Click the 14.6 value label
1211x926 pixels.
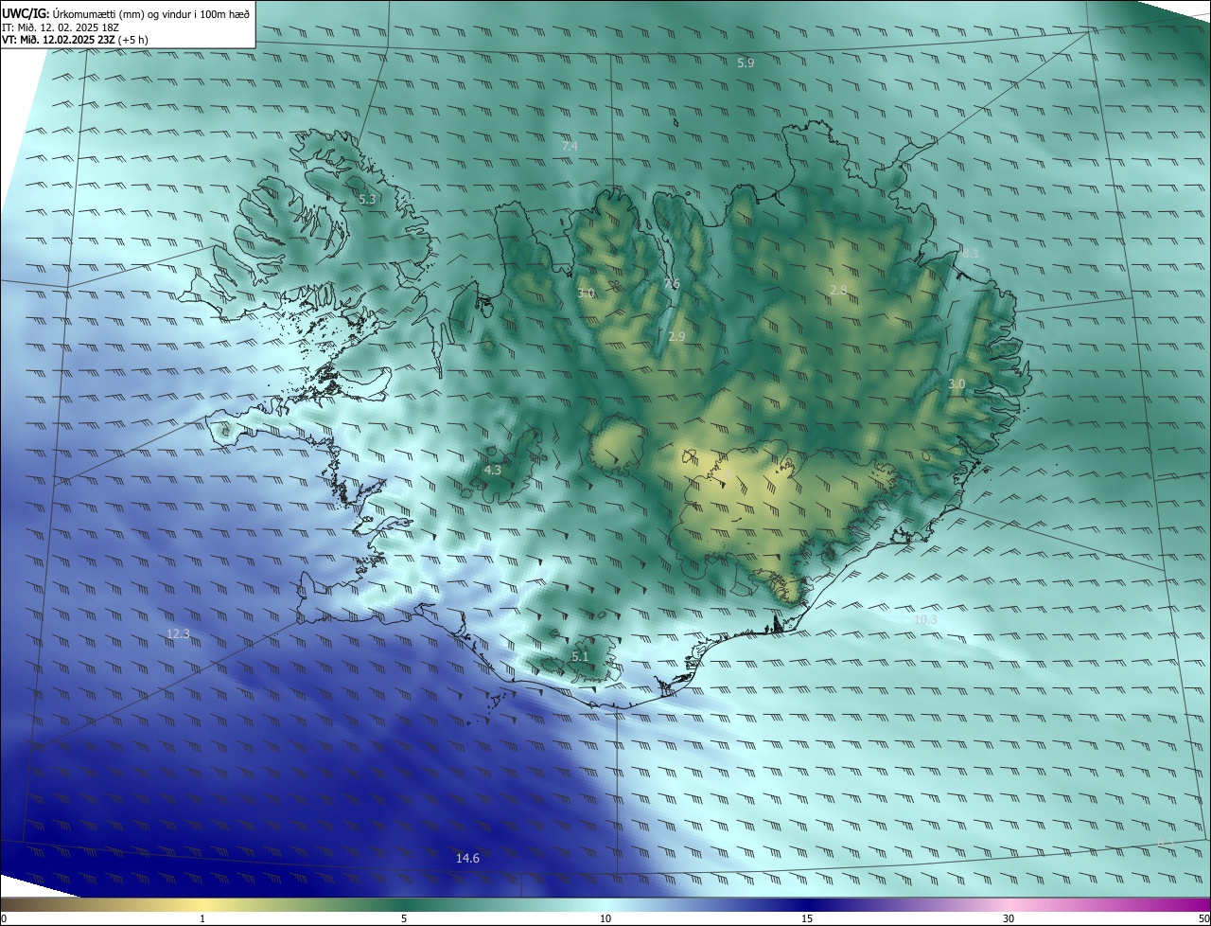(467, 858)
